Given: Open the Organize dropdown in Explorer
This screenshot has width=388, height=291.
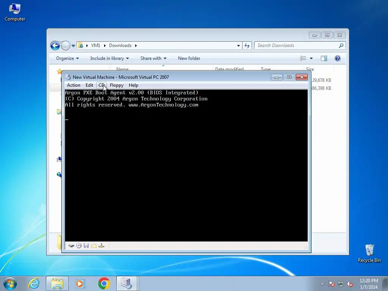Looking at the screenshot, I should [x=67, y=58].
